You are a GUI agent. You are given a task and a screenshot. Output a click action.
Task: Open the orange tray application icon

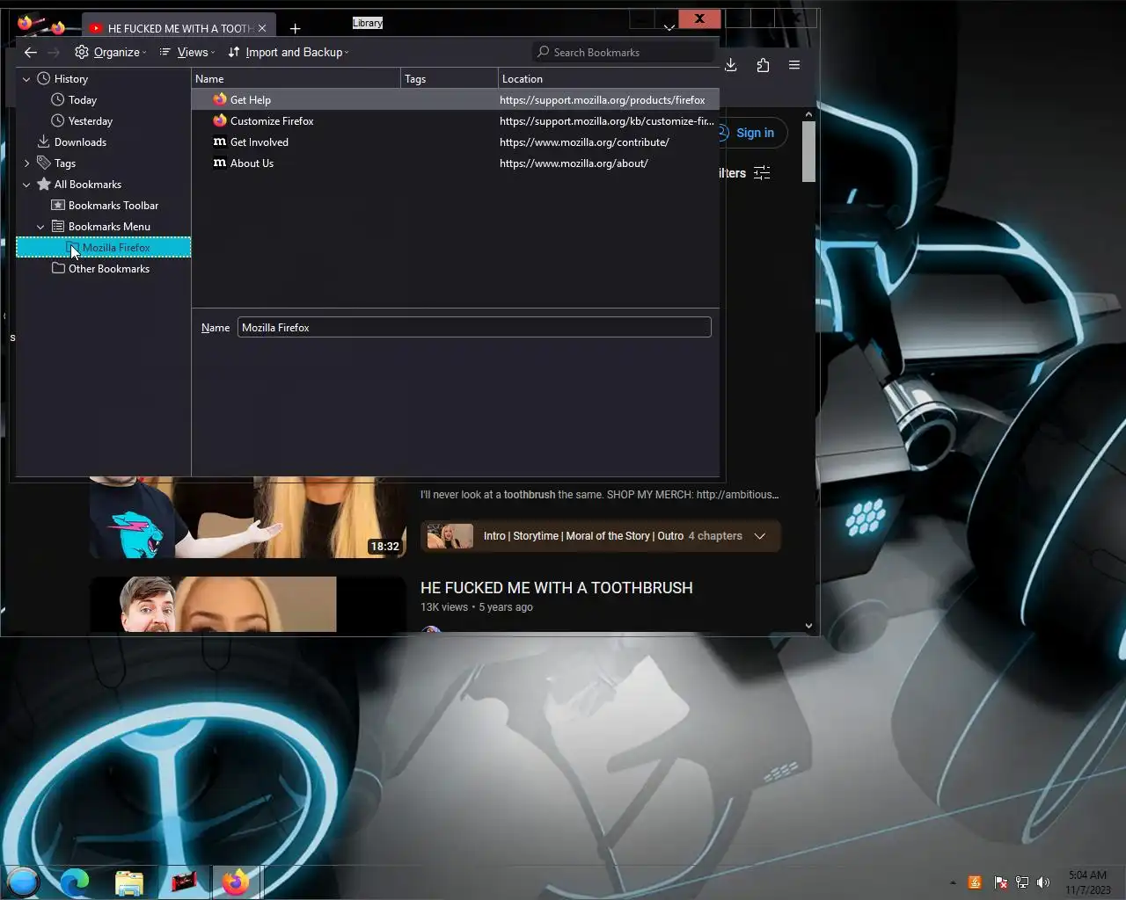pyautogui.click(x=975, y=882)
